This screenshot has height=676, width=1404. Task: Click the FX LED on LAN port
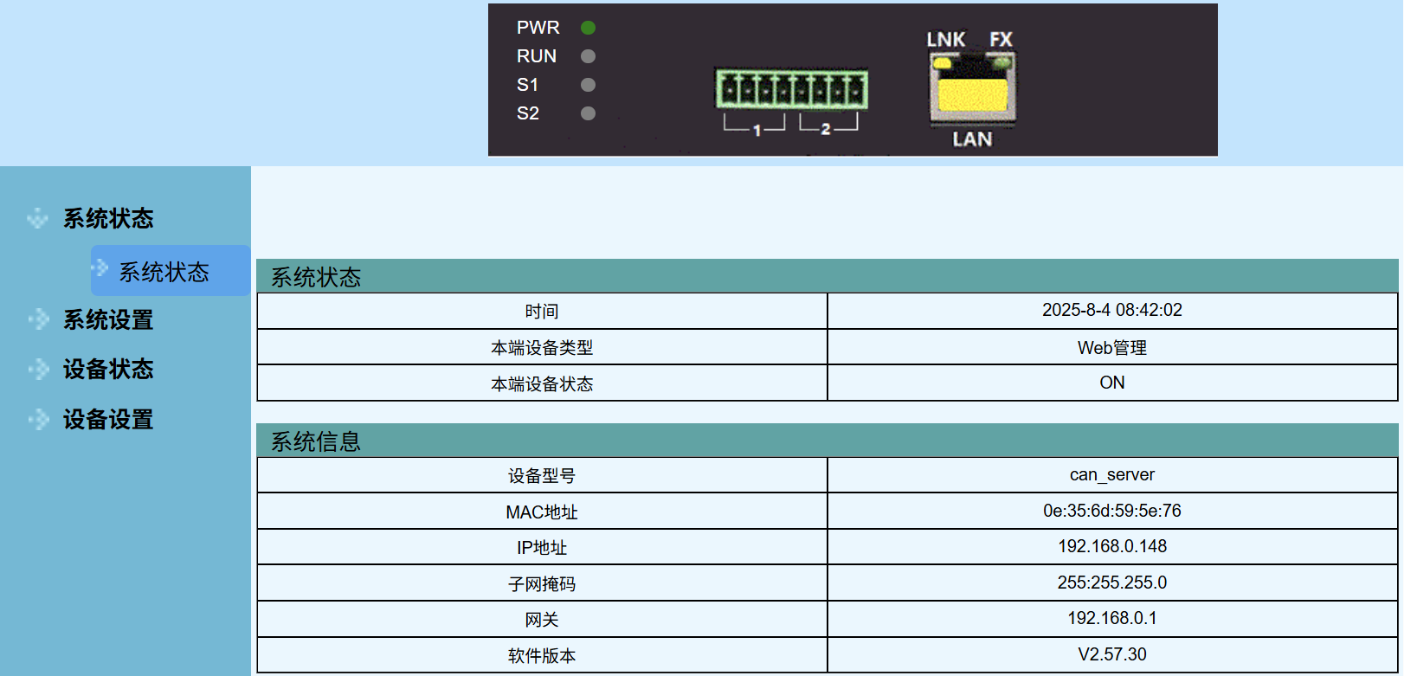1002,63
